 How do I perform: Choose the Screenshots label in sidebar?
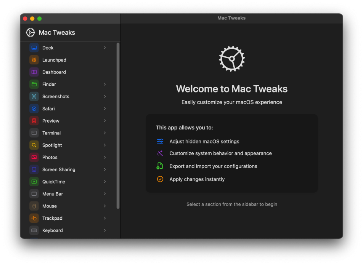[x=56, y=96]
